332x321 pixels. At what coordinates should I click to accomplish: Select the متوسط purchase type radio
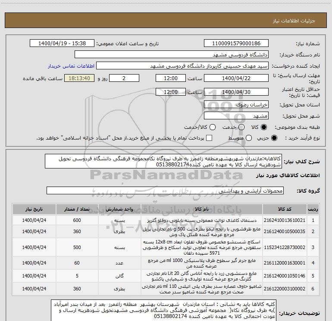coord(249,138)
